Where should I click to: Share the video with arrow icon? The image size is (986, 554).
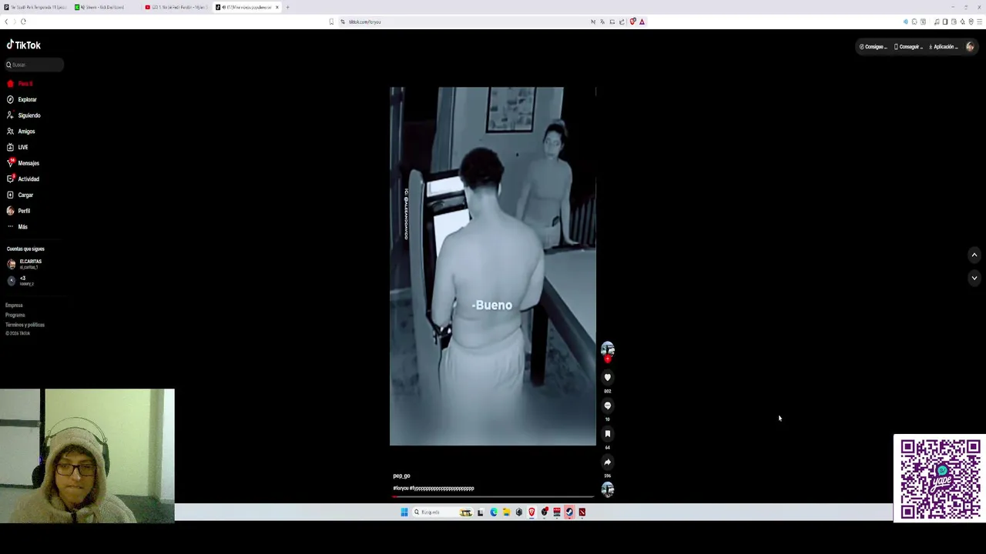(x=607, y=462)
